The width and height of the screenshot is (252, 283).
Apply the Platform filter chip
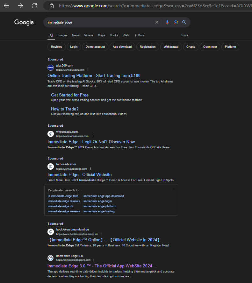coord(230,47)
